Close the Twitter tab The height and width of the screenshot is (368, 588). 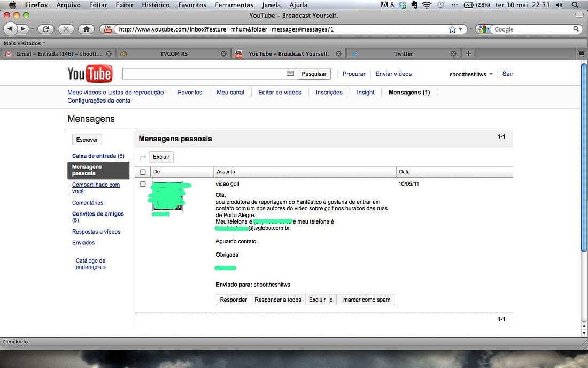coord(453,53)
